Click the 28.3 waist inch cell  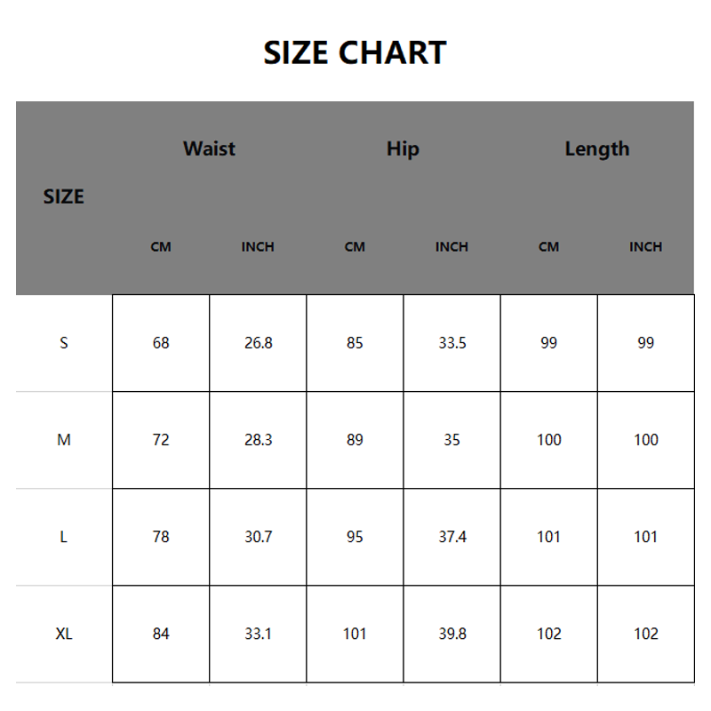258,440
